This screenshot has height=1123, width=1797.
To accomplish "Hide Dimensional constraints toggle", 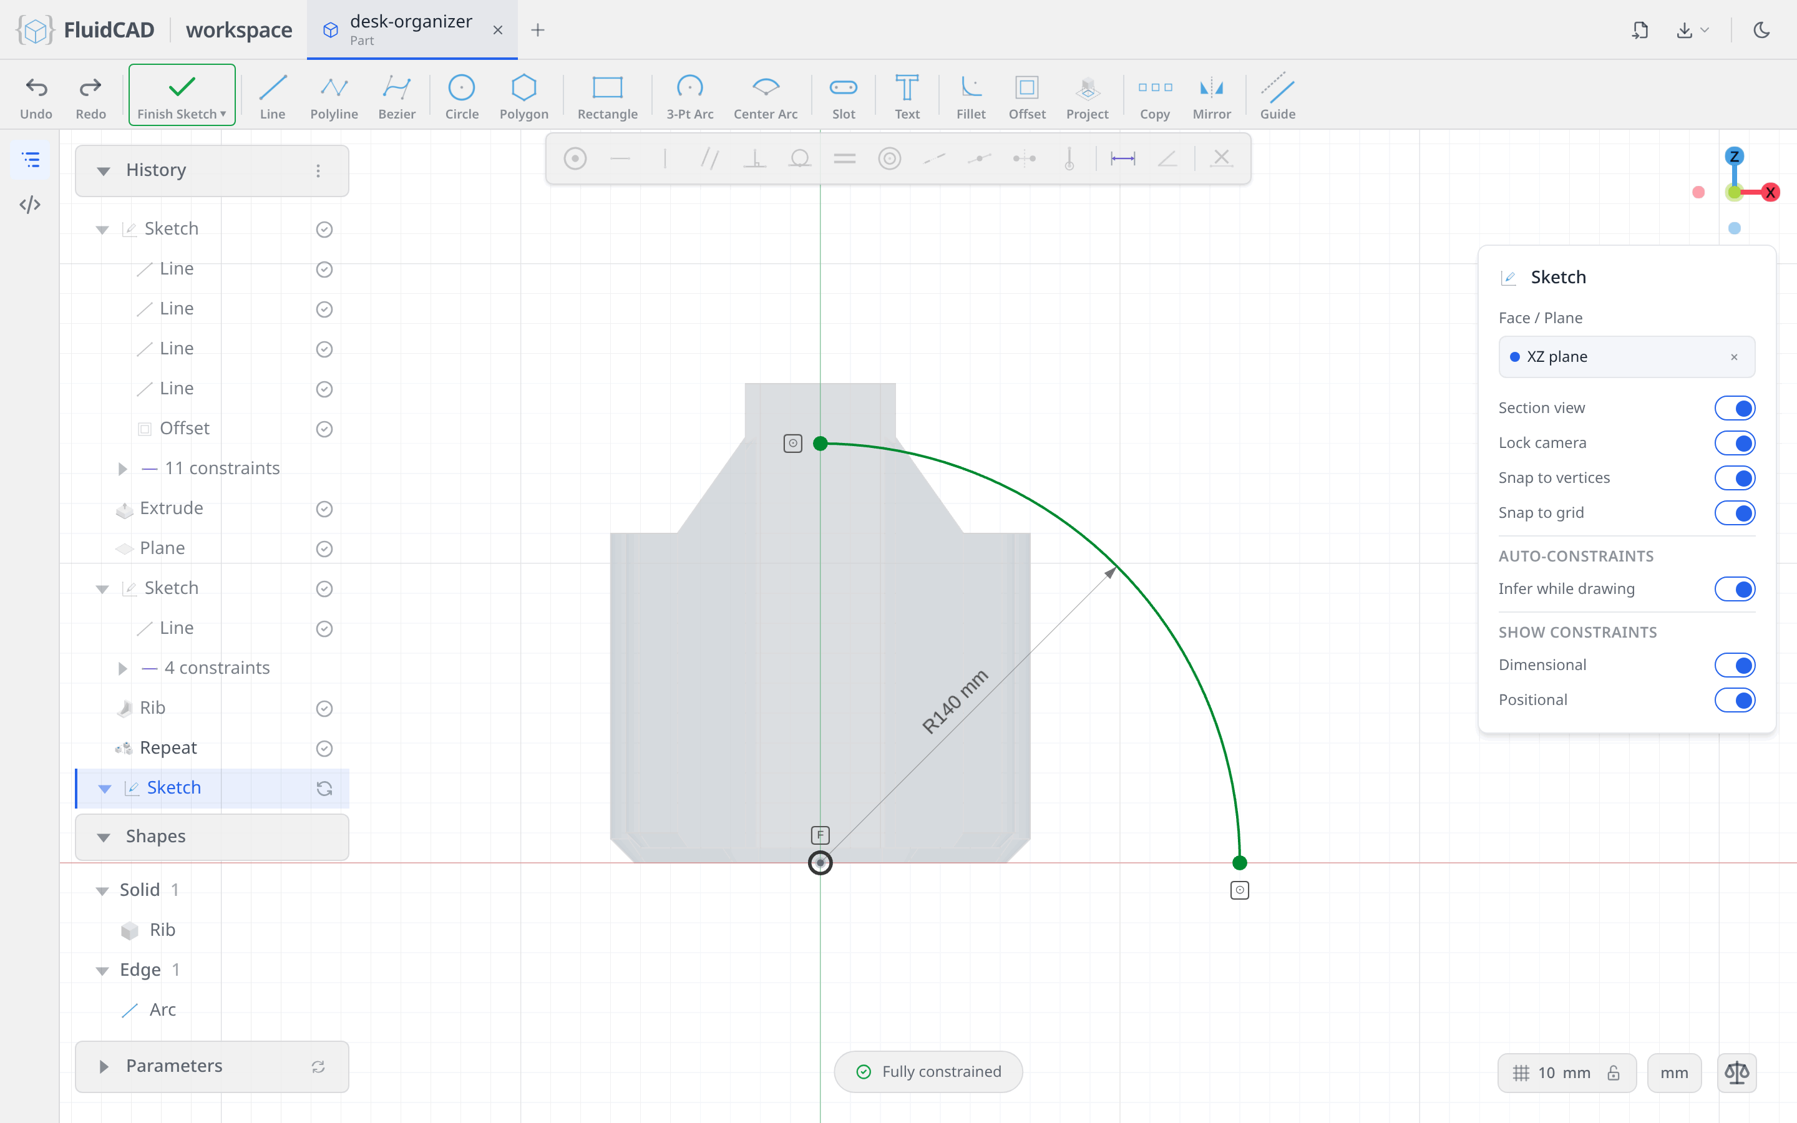I will pyautogui.click(x=1735, y=664).
